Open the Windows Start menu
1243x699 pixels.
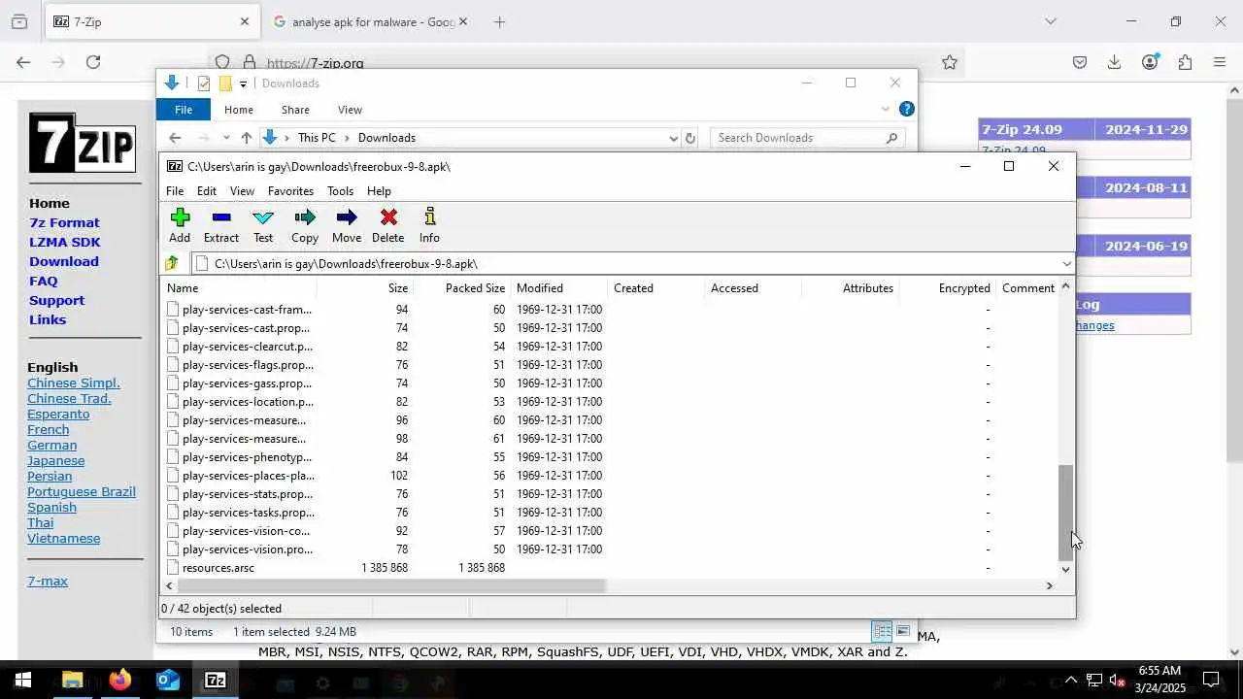click(x=23, y=680)
